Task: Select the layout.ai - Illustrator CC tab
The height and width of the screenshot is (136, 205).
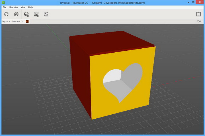Action: [x=13, y=21]
